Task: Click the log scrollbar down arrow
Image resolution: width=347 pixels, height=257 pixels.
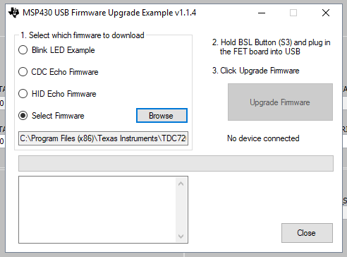Action: [181, 236]
